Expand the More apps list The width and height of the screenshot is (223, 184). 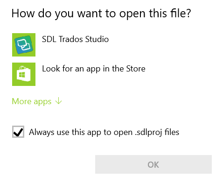[x=37, y=101]
